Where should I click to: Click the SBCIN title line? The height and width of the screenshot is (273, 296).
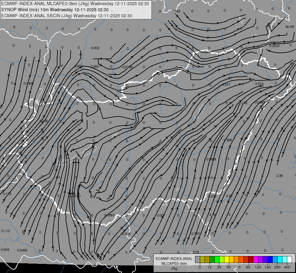pyautogui.click(x=67, y=16)
